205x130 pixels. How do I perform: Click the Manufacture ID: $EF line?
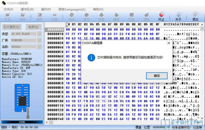click(x=16, y=68)
